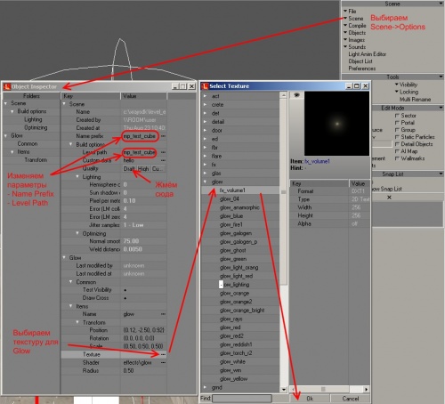Expand the act texture folder
The height and width of the screenshot is (404, 445).
[x=205, y=96]
